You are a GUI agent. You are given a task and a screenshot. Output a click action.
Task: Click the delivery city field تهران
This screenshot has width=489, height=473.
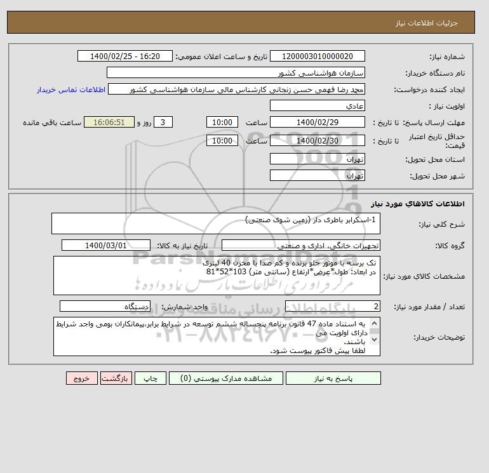pos(317,176)
